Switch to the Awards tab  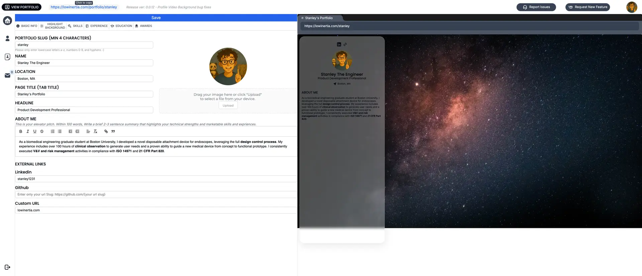(x=143, y=26)
